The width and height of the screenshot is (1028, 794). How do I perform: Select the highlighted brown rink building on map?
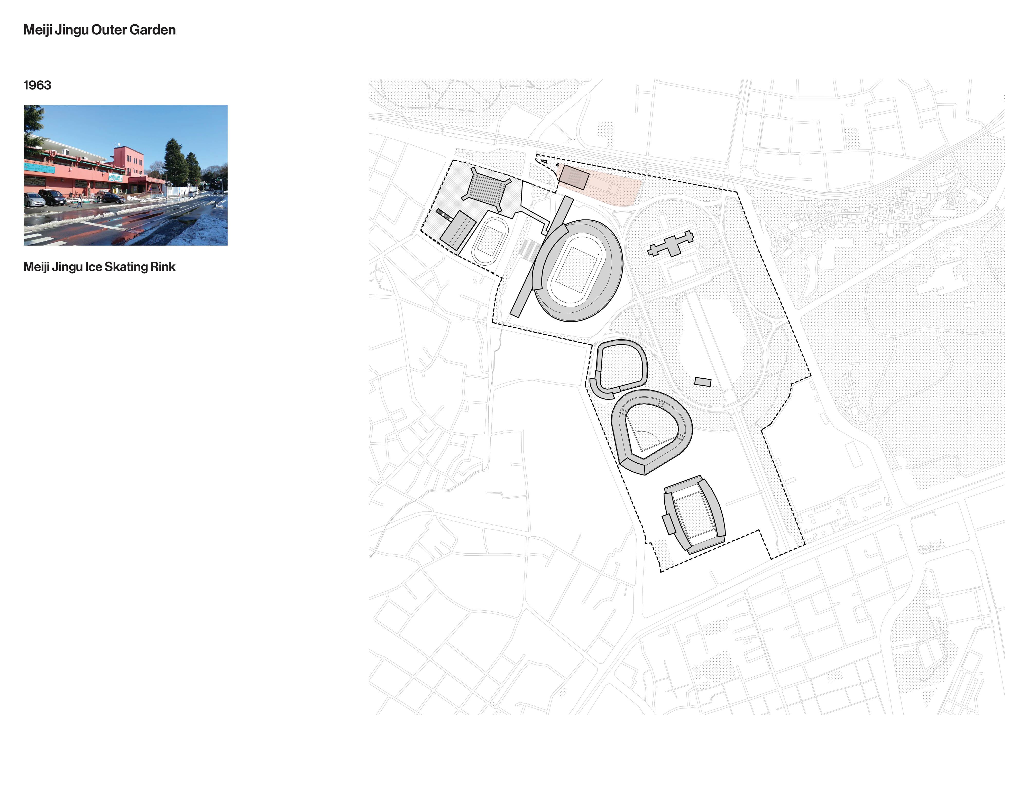tap(574, 177)
